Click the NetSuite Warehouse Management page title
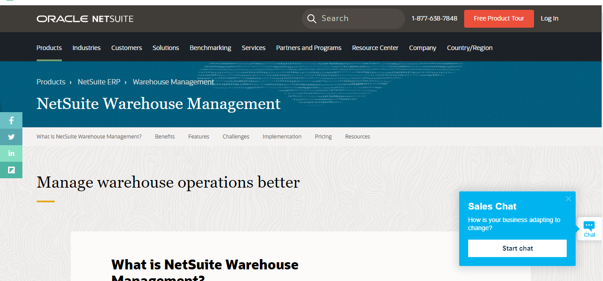 coord(159,104)
